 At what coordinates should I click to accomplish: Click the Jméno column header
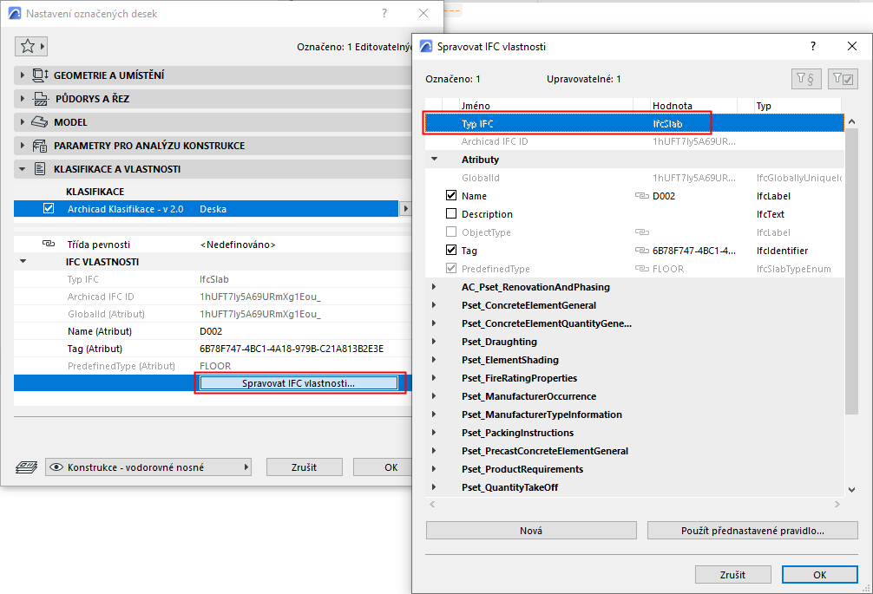click(x=546, y=106)
